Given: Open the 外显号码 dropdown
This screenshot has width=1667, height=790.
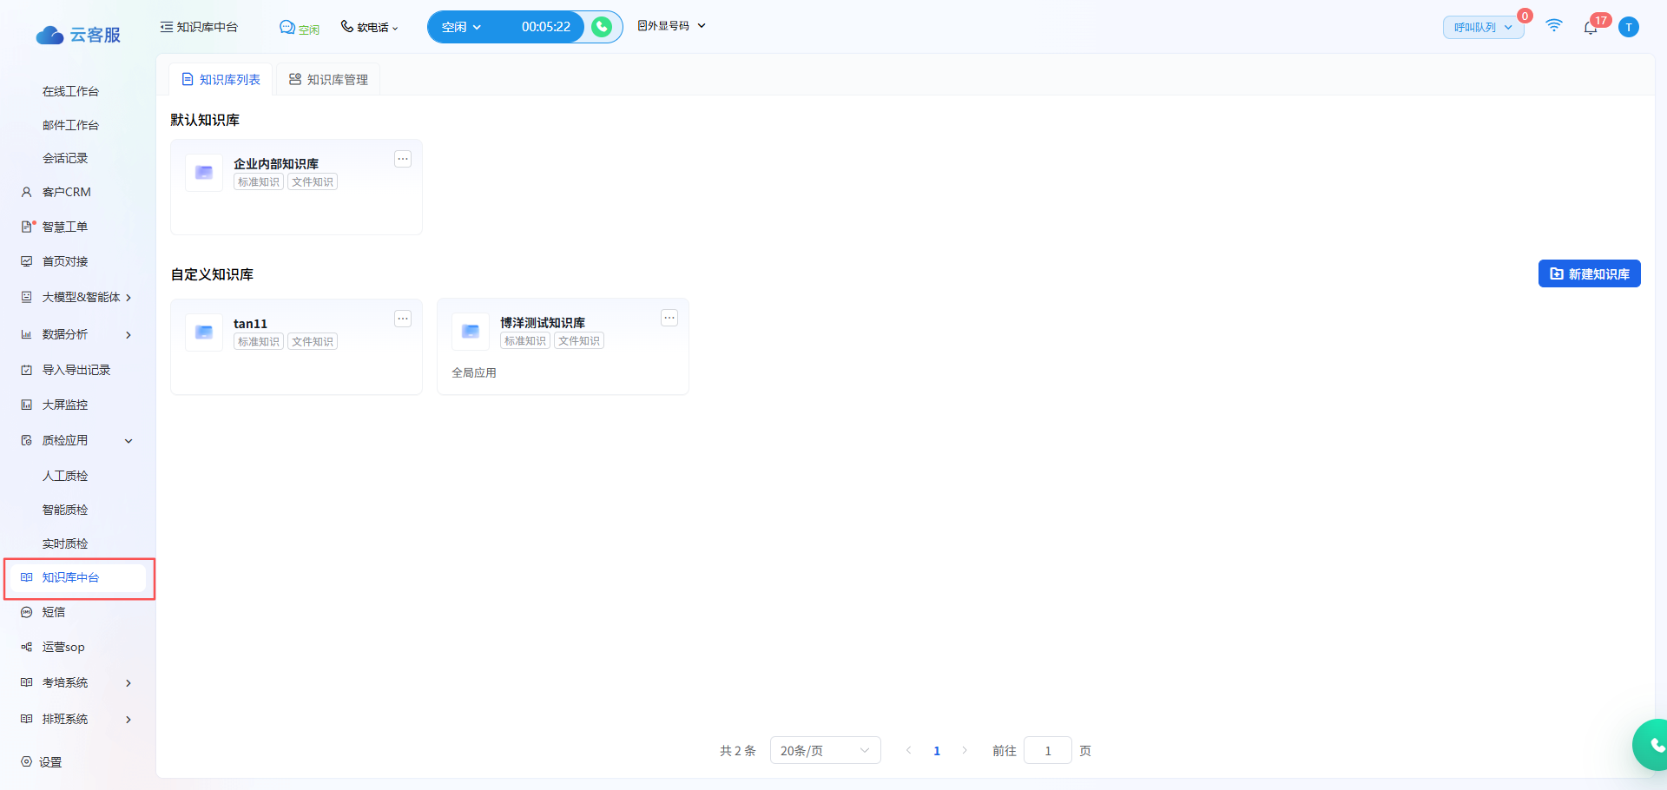Looking at the screenshot, I should point(671,26).
